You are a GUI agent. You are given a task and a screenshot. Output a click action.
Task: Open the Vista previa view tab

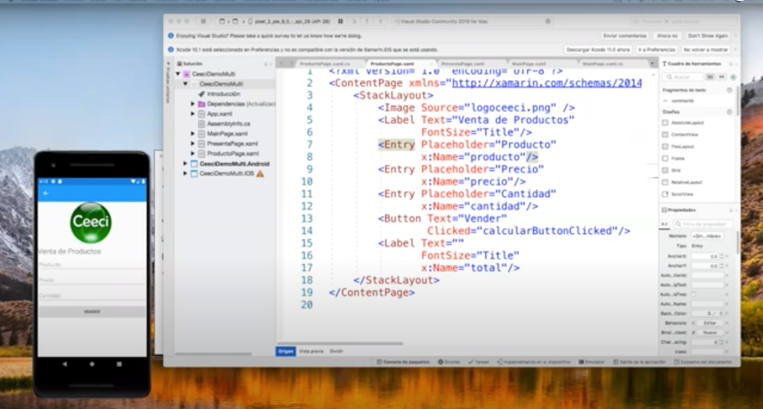coord(311,351)
